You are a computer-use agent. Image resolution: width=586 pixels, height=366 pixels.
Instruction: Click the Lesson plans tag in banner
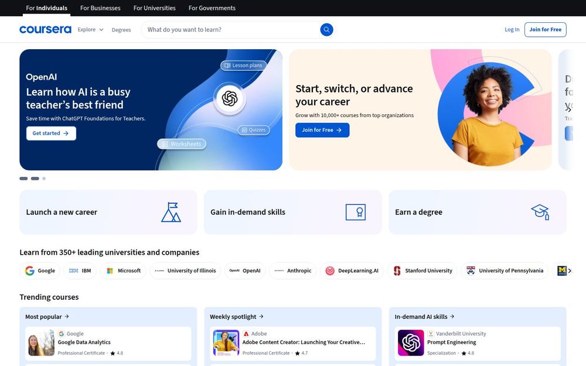[x=243, y=66]
